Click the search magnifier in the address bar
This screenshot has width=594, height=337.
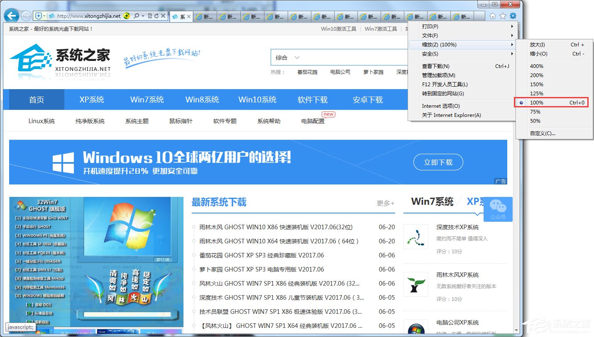click(136, 16)
